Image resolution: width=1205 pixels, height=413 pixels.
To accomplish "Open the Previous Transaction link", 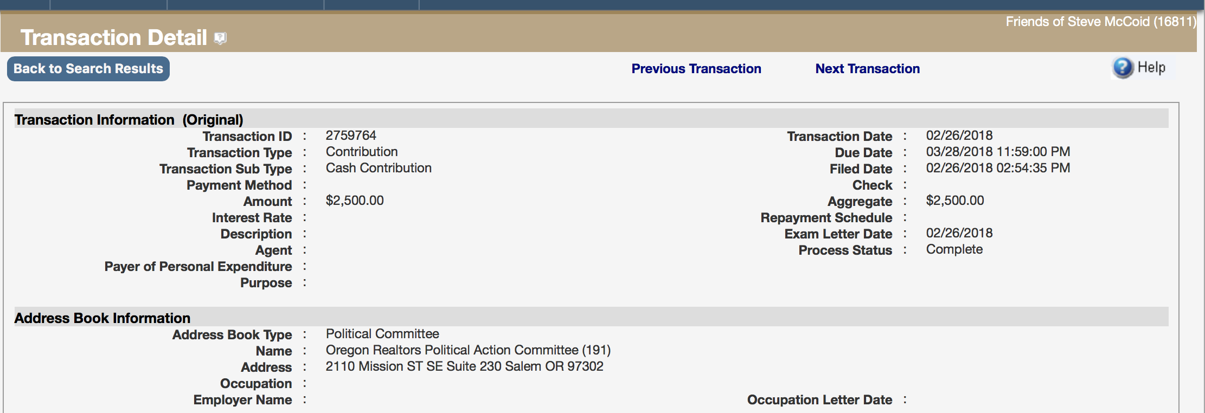I will [696, 69].
